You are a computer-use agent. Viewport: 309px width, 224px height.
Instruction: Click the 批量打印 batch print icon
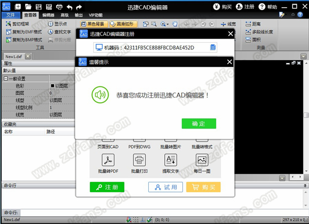point(140,160)
